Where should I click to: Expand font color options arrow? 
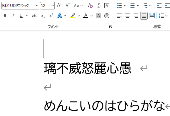click(91, 16)
